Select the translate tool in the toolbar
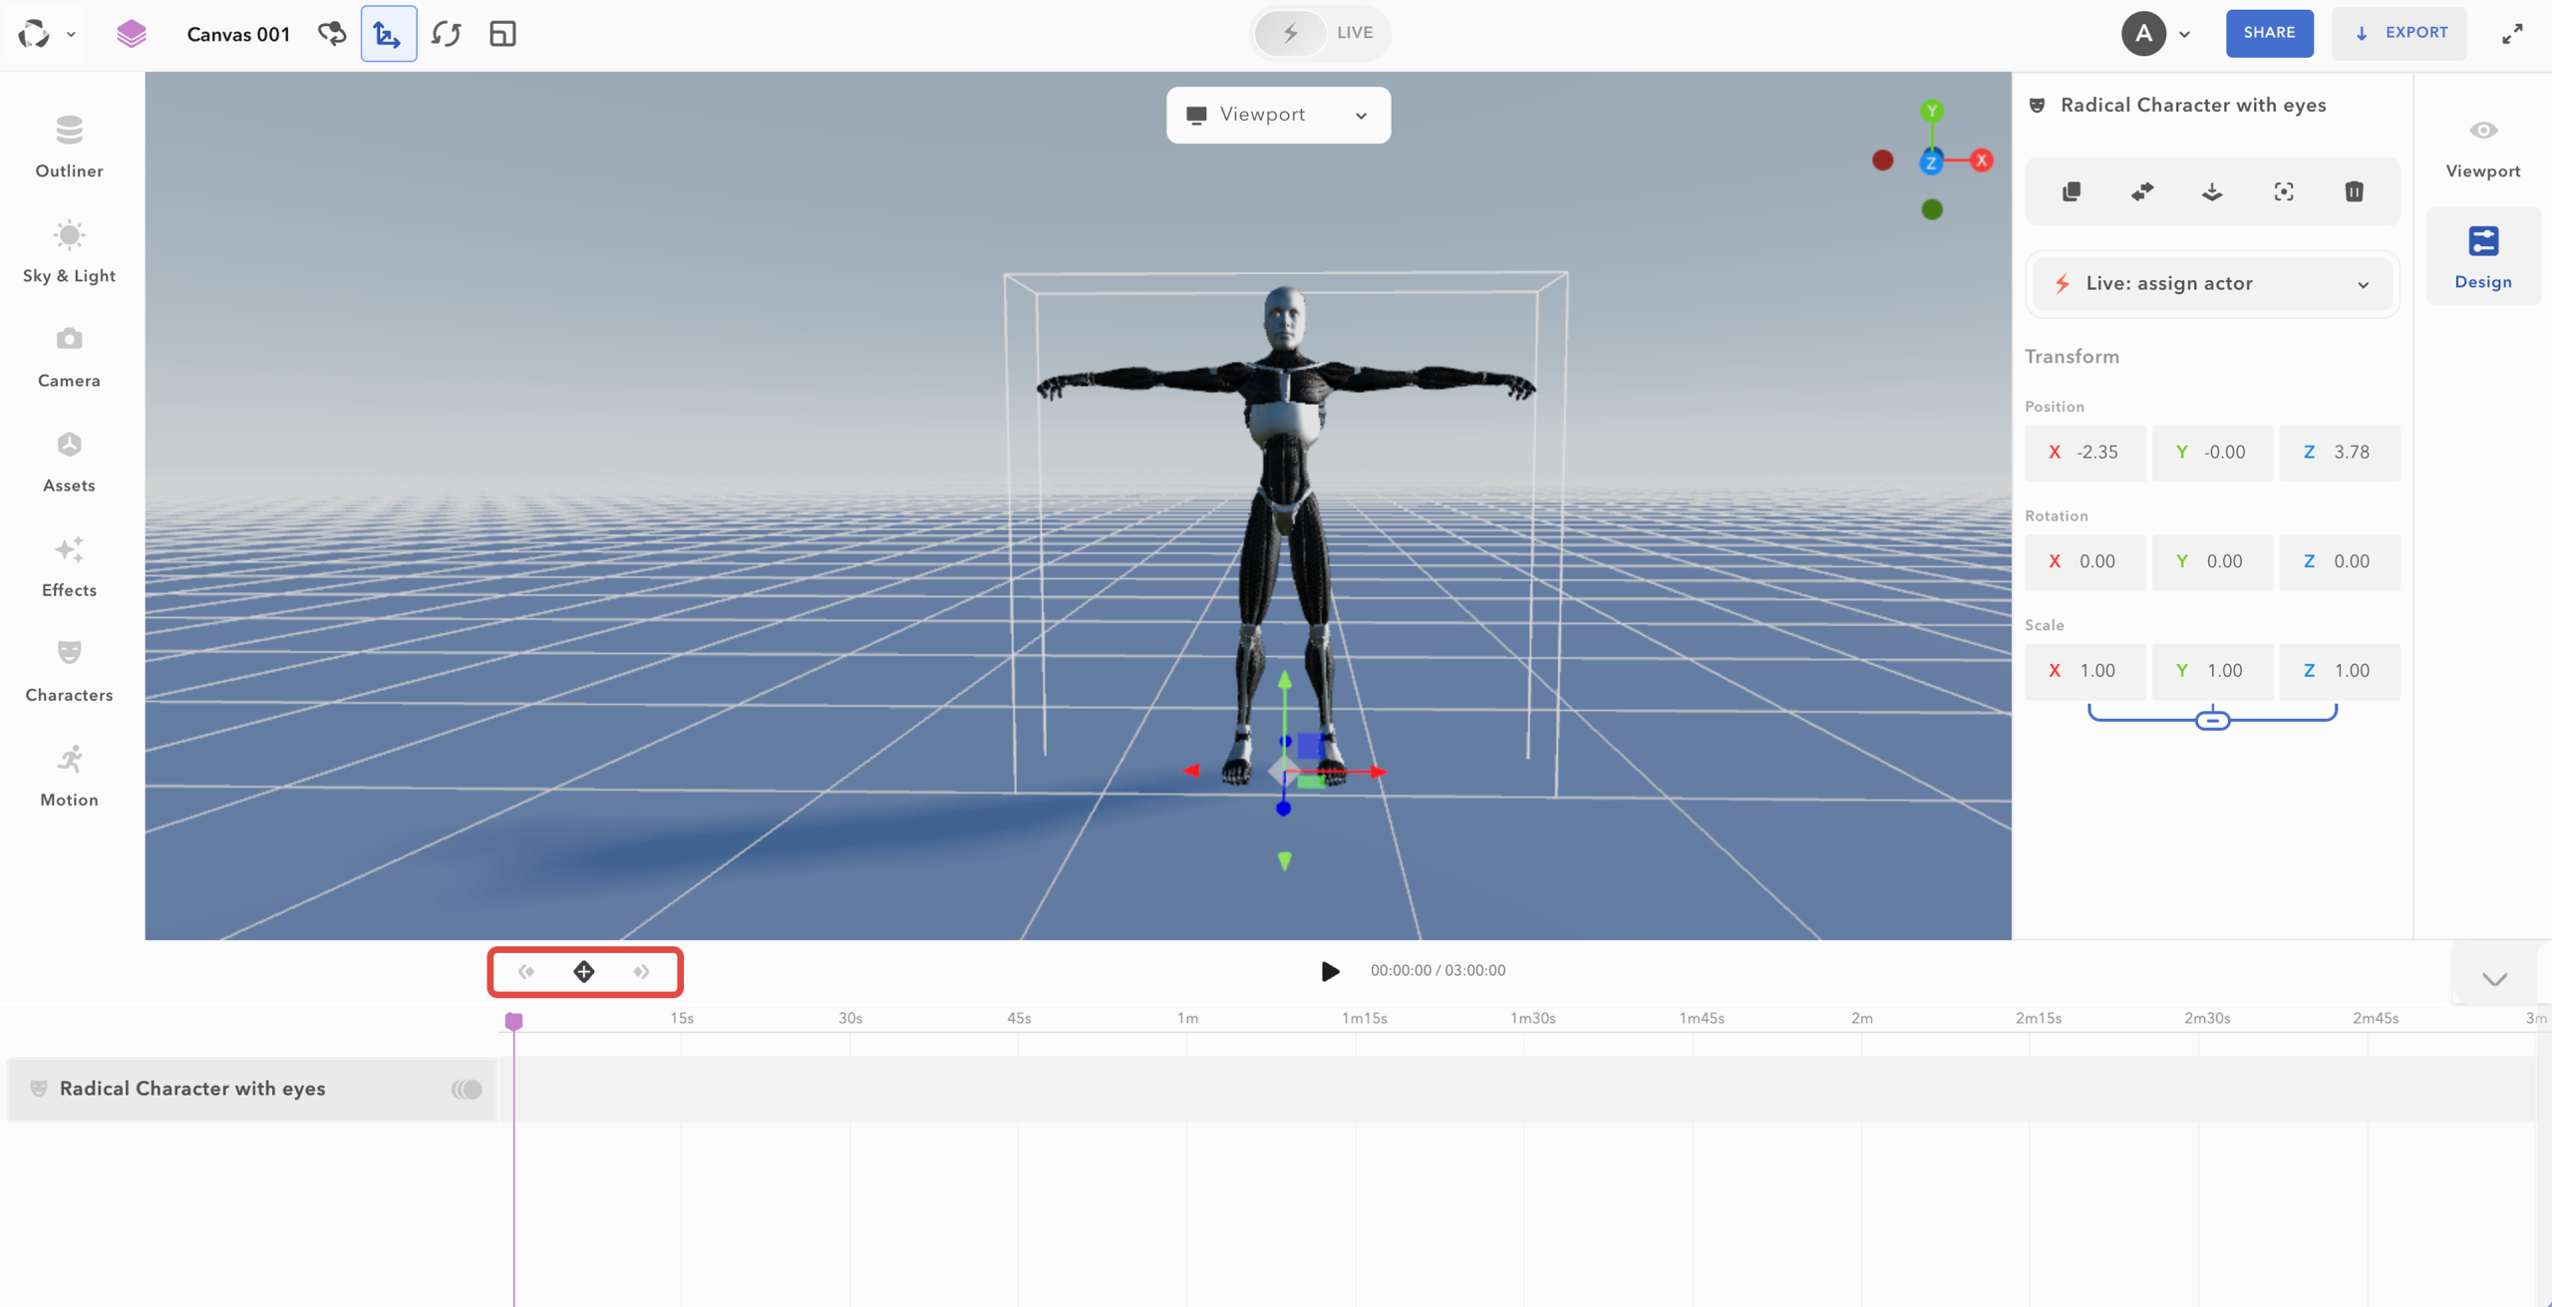The height and width of the screenshot is (1307, 2552). pyautogui.click(x=388, y=33)
